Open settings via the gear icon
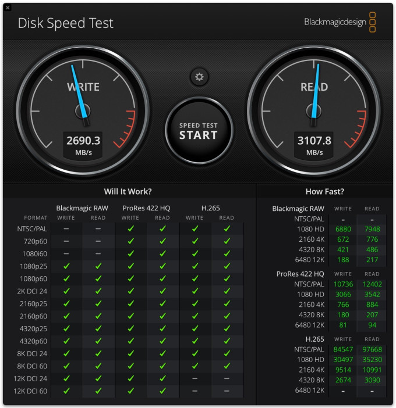Viewport: 396px width, 408px height. (x=199, y=77)
